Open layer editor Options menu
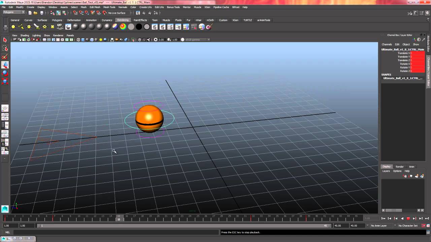 (x=397, y=171)
